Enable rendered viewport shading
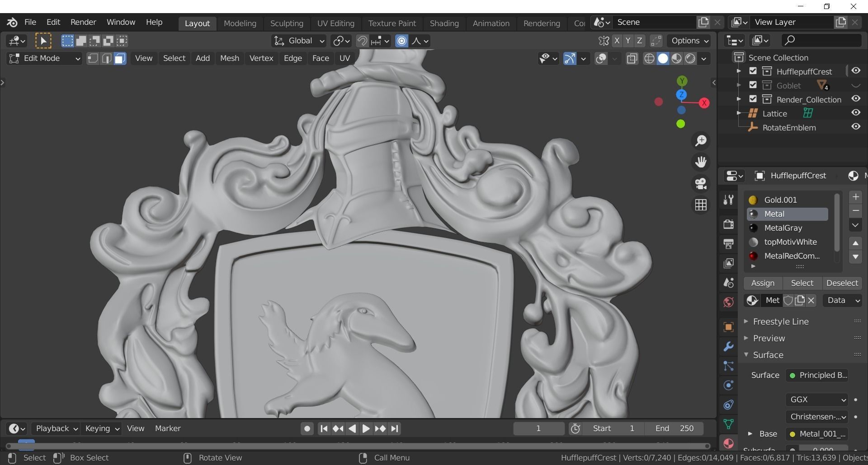 click(x=690, y=59)
